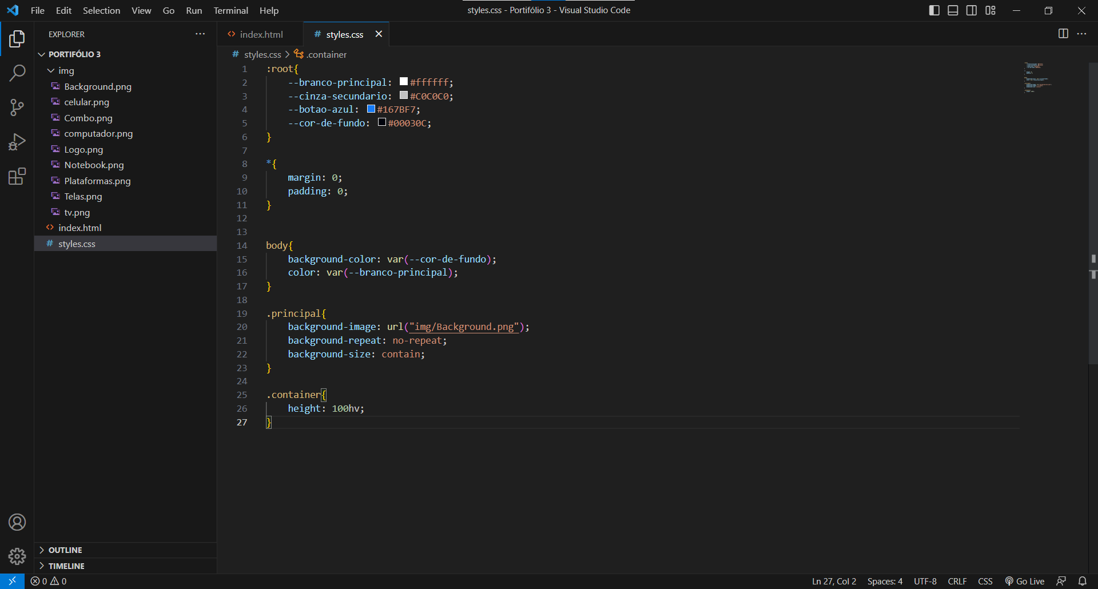
Task: Open the Run and Debug view
Action: click(x=17, y=142)
